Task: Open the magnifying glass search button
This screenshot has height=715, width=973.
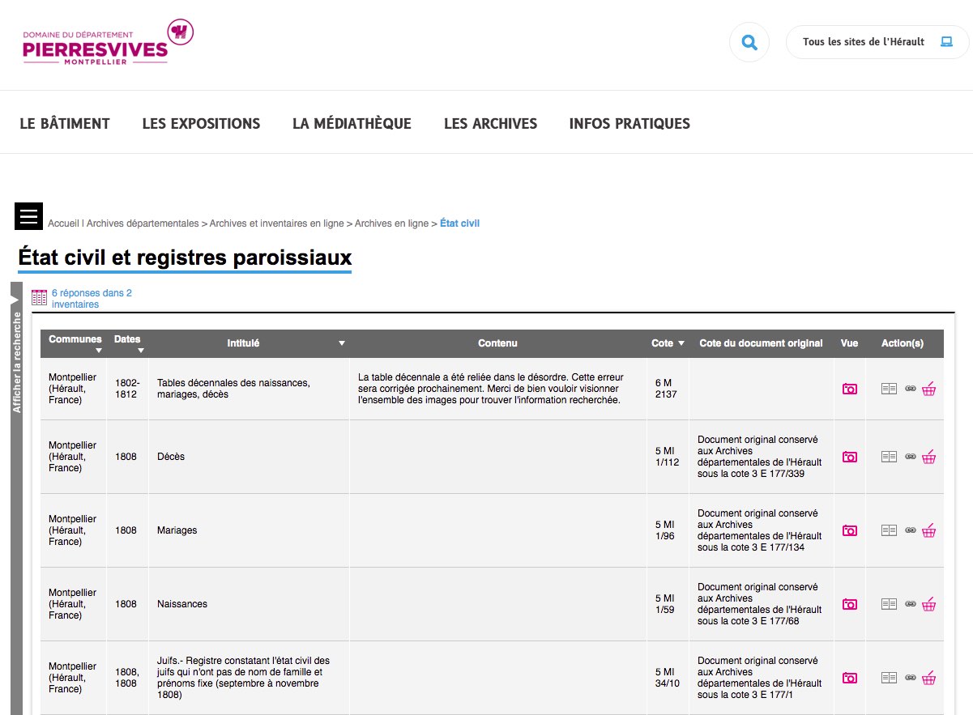Action: coord(749,42)
